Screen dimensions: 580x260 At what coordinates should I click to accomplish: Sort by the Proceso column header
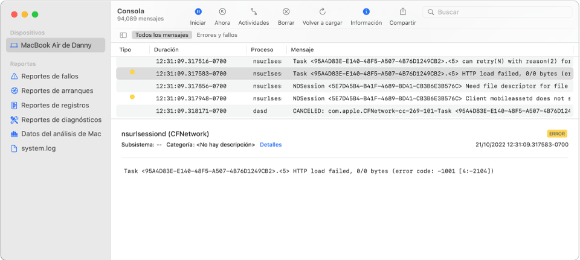tap(262, 49)
